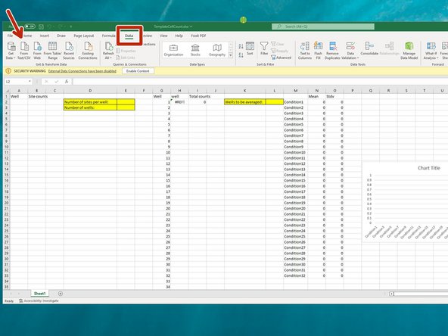The image size is (448, 336).
Task: Click the security warning shield icon
Action: click(8, 71)
